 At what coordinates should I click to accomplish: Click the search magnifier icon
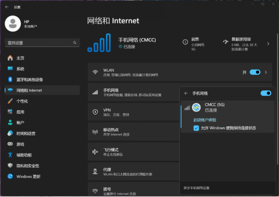pyautogui.click(x=75, y=42)
